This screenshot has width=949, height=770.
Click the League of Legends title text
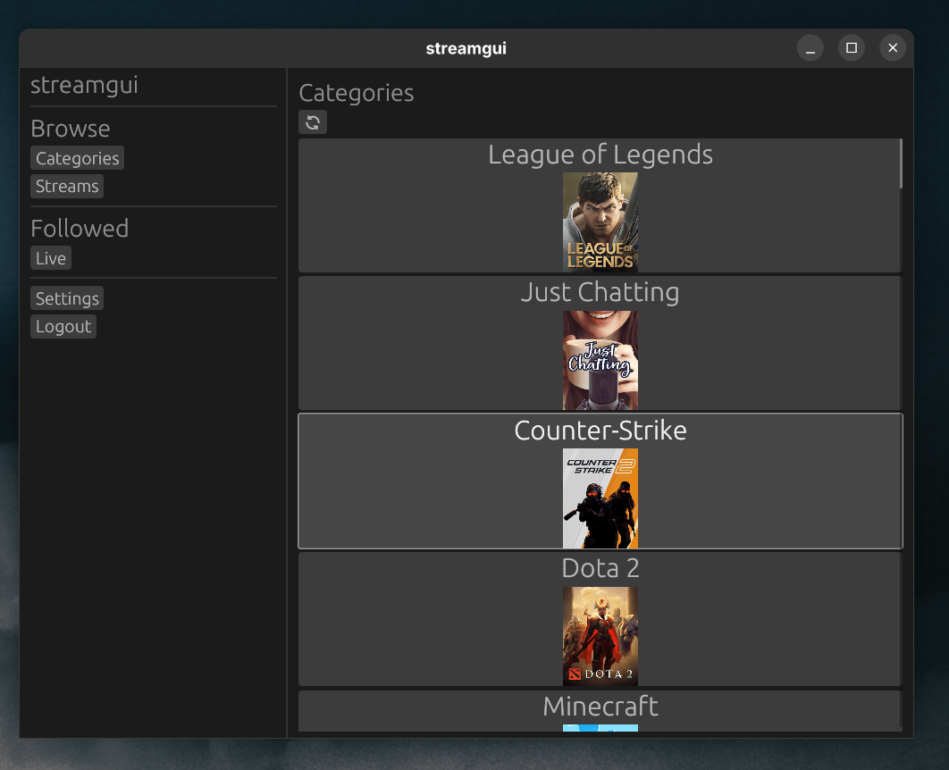(600, 155)
